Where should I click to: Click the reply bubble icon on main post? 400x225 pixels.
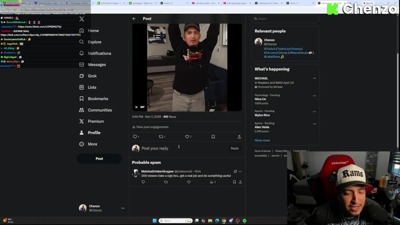point(135,137)
